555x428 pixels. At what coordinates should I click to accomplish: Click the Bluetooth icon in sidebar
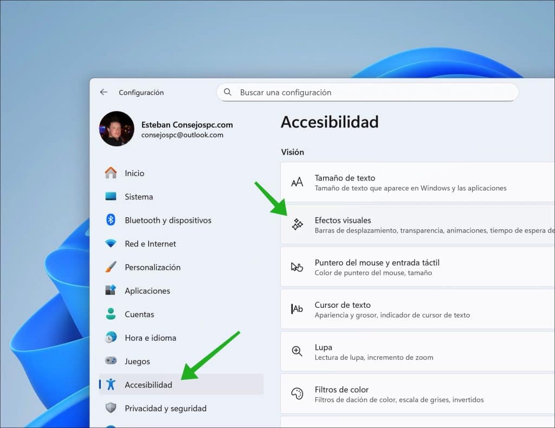coord(111,220)
